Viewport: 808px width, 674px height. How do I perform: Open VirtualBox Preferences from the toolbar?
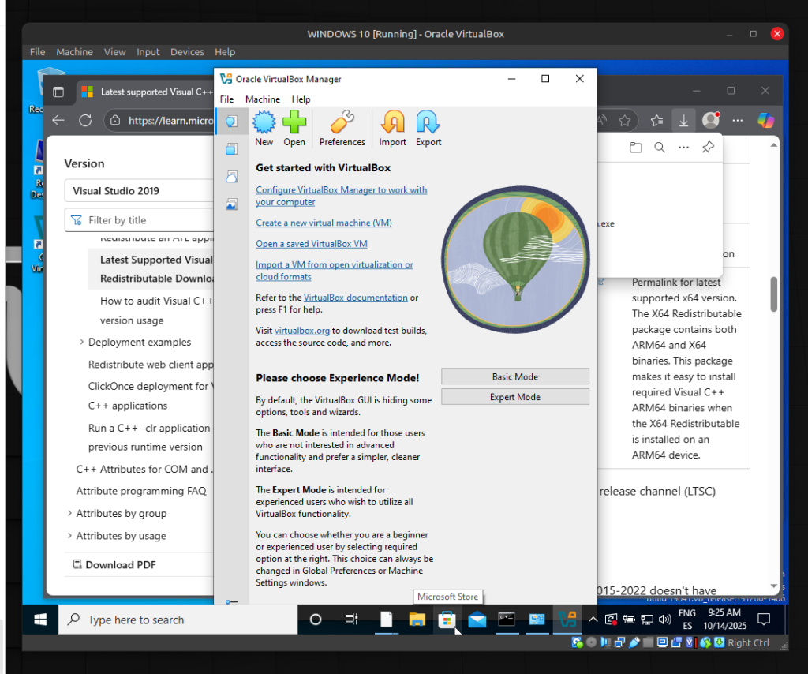tap(342, 123)
